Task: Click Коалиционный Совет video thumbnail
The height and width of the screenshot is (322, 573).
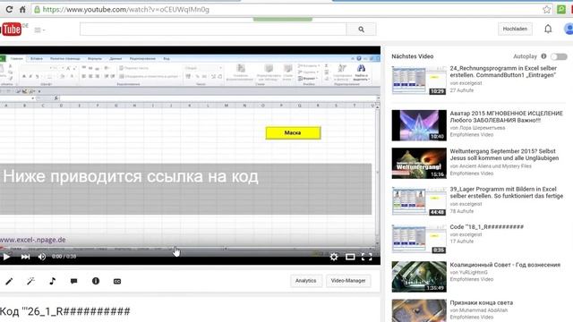Action: [419, 276]
